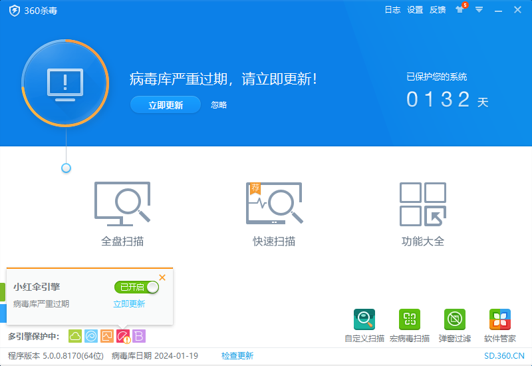Open 宏病毒扫描 macro virus scan
The image size is (532, 366).
point(410,325)
